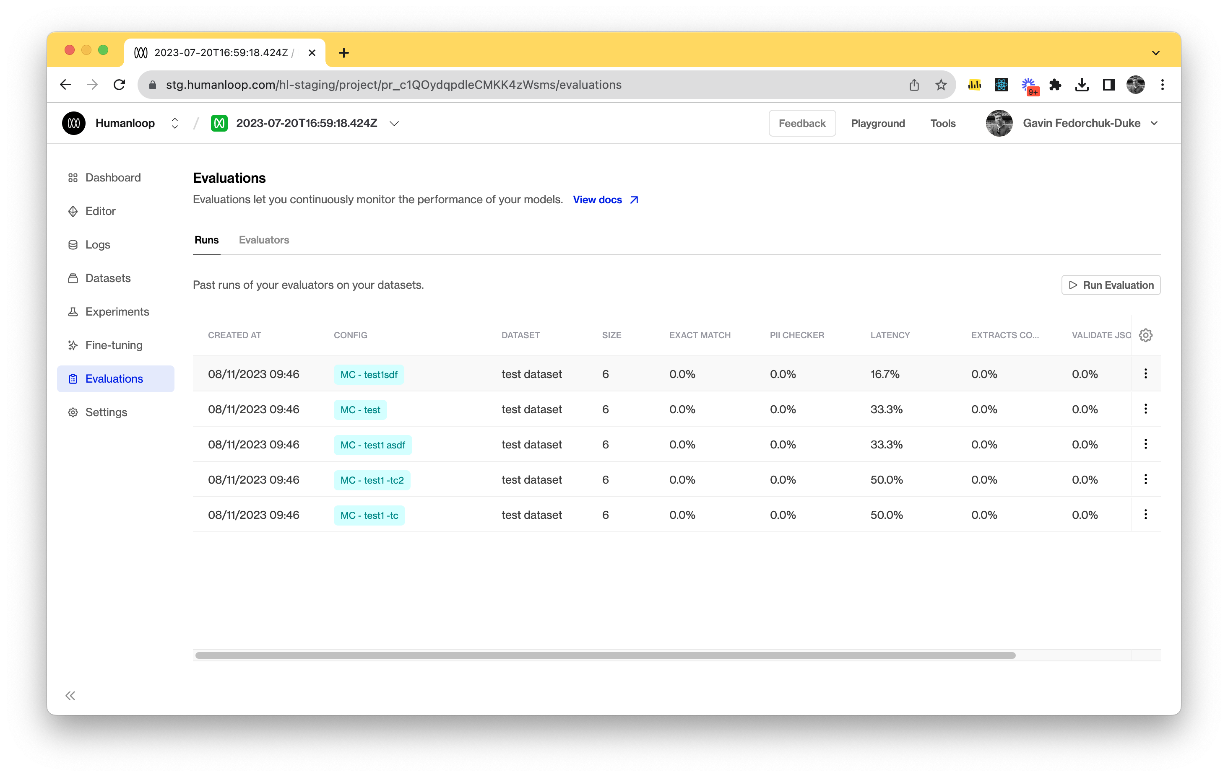
Task: Click the browser address bar URL
Action: click(x=393, y=85)
